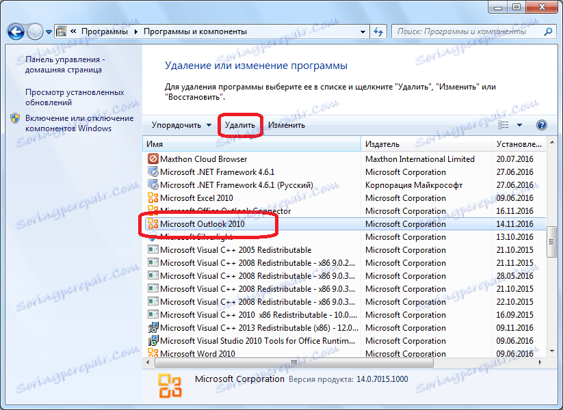Image resolution: width=563 pixels, height=410 pixels.
Task: Click product version 14.0.7015.1000 text
Action: click(382, 379)
